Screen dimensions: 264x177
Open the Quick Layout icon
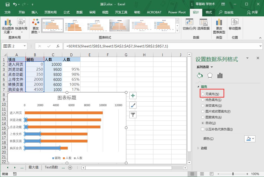[x=21, y=22]
